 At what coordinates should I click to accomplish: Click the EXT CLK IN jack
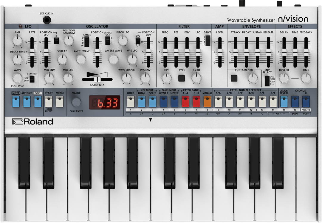click(47, 20)
